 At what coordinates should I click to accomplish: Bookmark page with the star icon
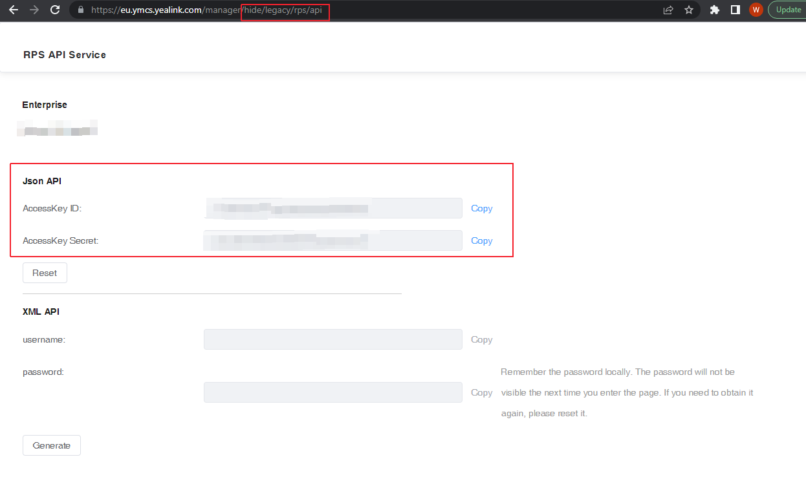689,10
